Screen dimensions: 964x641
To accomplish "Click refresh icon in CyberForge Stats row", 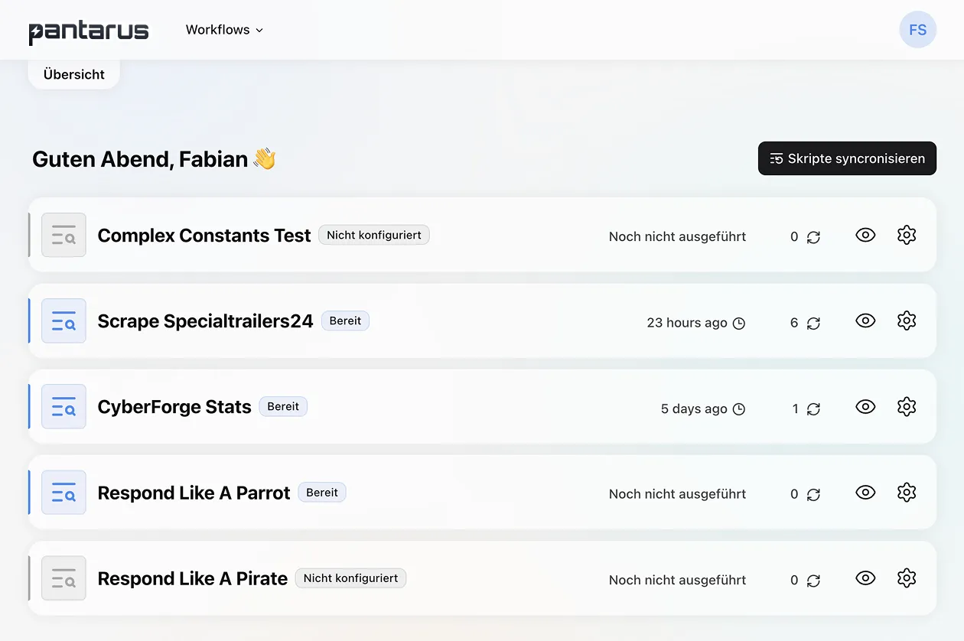I will pos(813,408).
